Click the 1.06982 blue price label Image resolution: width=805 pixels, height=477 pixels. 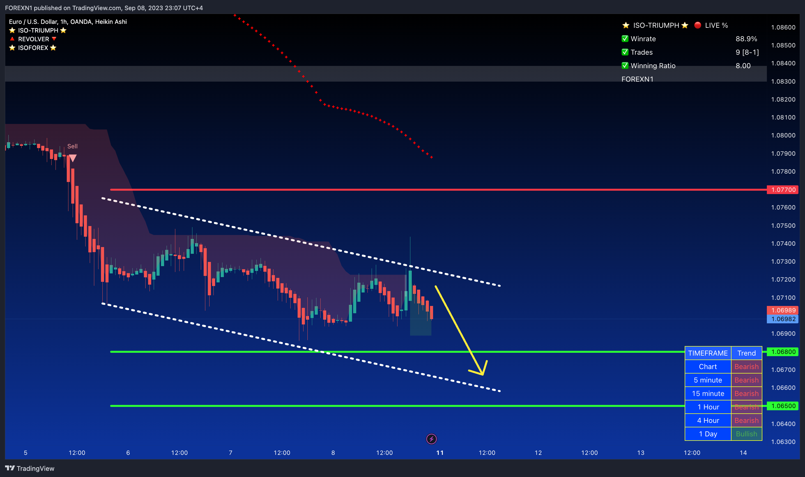(783, 319)
